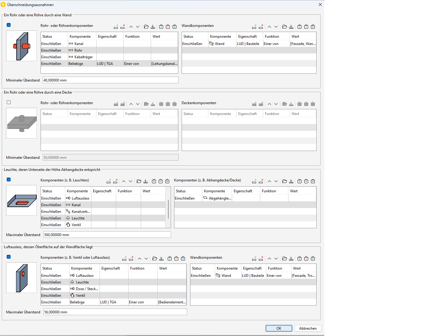Move pipe component row up in wall section
The image size is (422, 336).
click(131, 27)
